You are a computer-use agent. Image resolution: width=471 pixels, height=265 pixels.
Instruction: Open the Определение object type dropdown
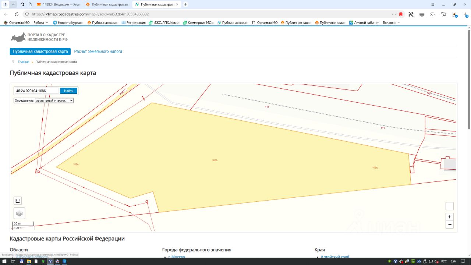(x=54, y=100)
